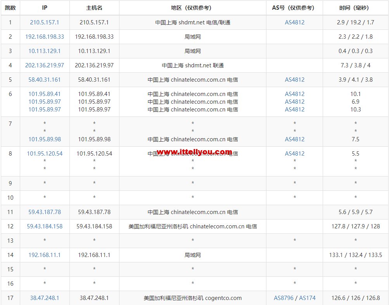This screenshot has height=305, width=389.
Task: Open AS4812 link on the 101.95.89.41 line
Action: pos(294,94)
